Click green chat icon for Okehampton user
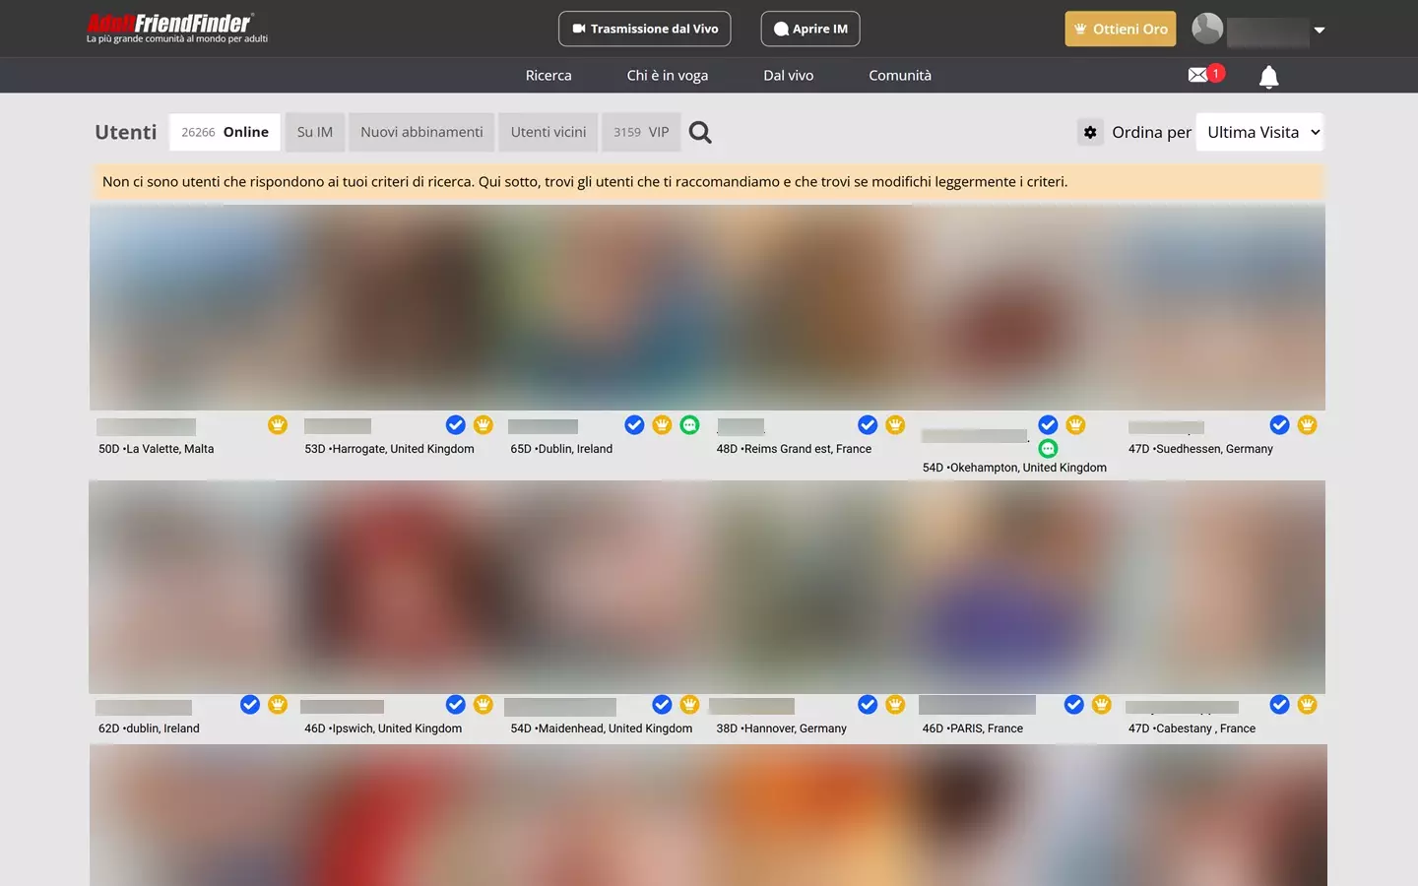The image size is (1418, 886). (x=1048, y=448)
